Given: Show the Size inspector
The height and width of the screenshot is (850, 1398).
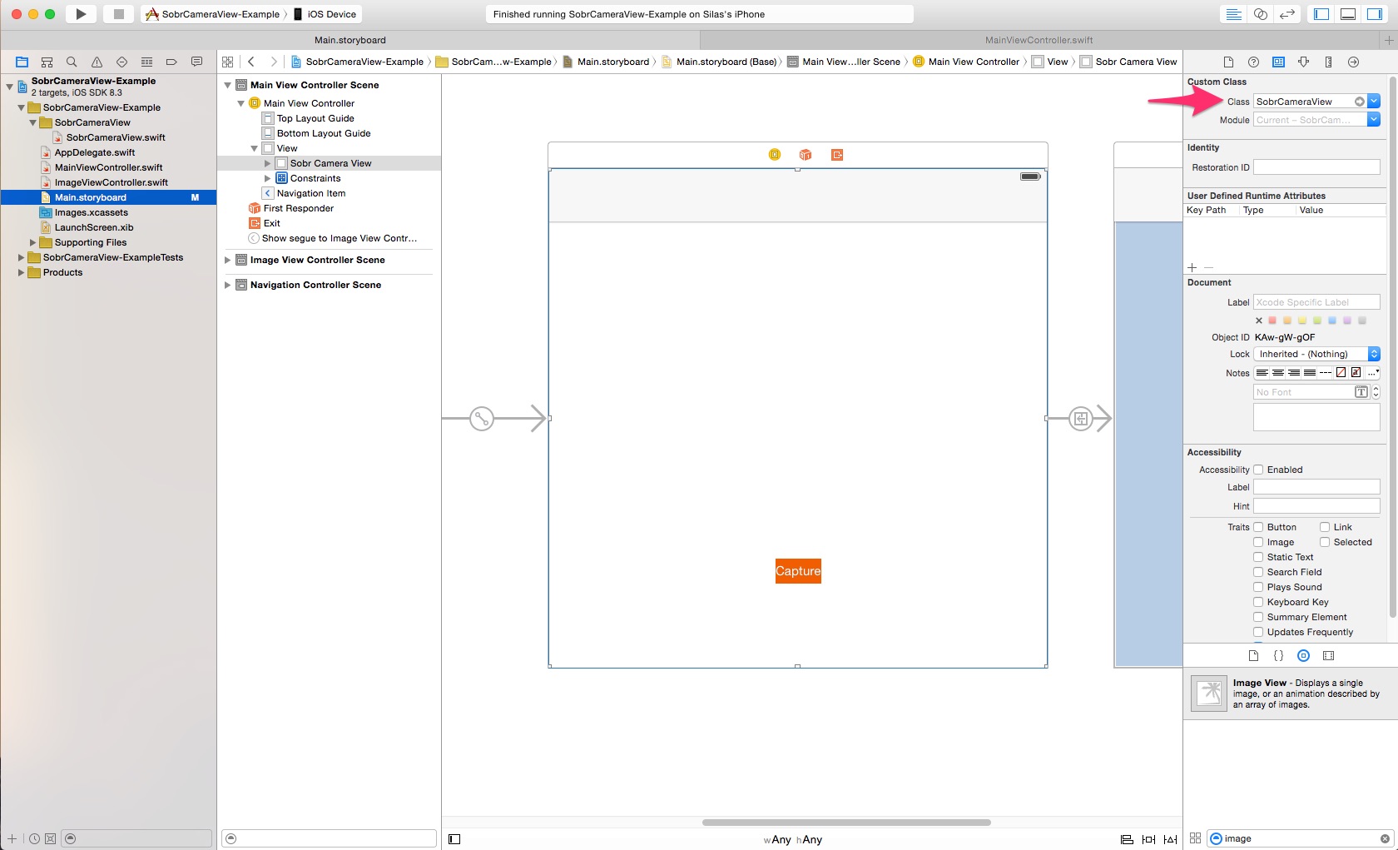Looking at the screenshot, I should pos(1328,62).
